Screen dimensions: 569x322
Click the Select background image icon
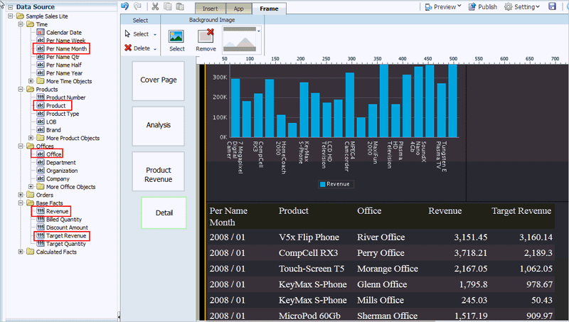176,36
